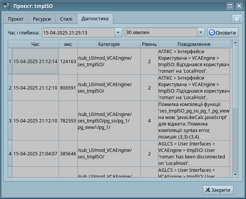The image size is (246, 199).
Task: Click the X icon on Закрити button
Action: (x=208, y=190)
